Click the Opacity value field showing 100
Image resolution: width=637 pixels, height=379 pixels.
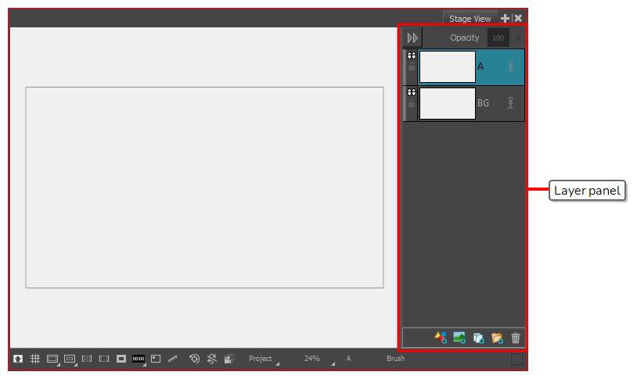tap(498, 38)
